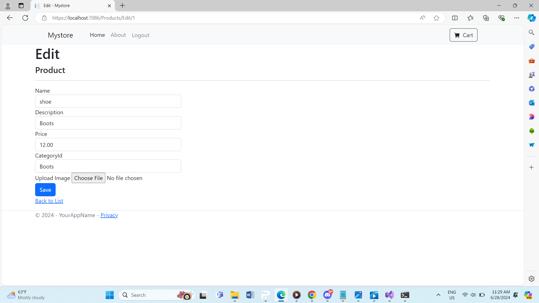The width and height of the screenshot is (539, 303).
Task: Open the Copilot sidebar
Action: pos(531,18)
